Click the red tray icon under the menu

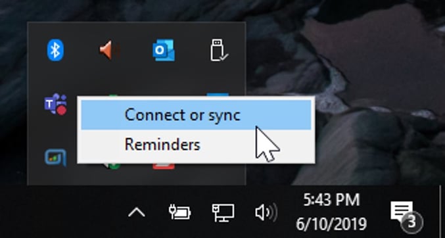click(x=164, y=166)
